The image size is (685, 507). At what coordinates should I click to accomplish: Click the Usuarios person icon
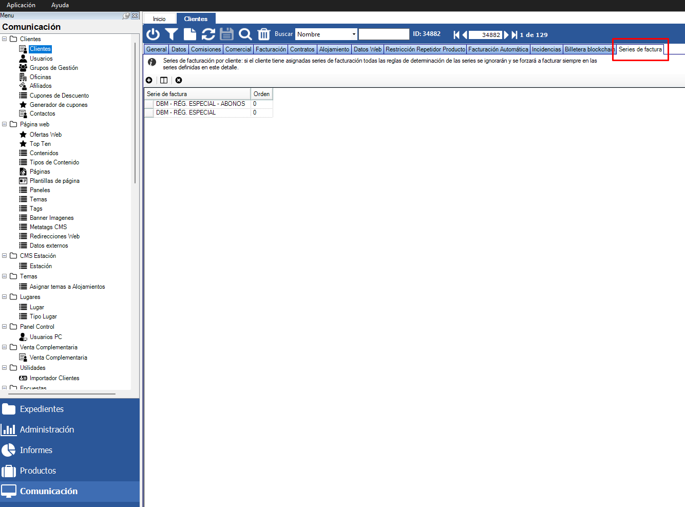(x=23, y=59)
